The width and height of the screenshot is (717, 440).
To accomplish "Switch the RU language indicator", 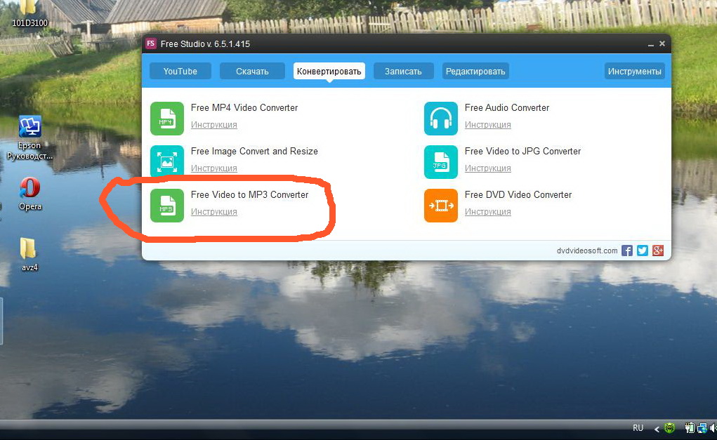I will [638, 428].
